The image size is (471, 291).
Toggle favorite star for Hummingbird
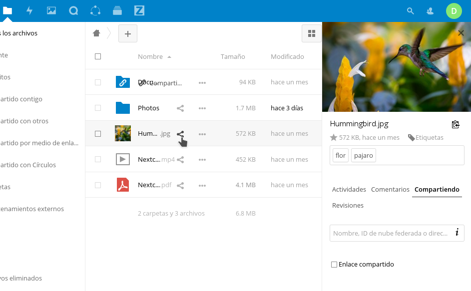click(334, 138)
